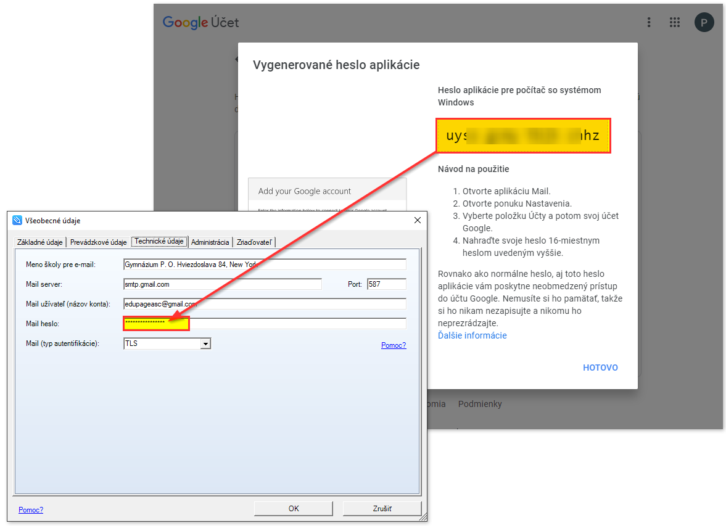
Task: Open the Pomoc? link beside TLS dropdown
Action: tap(394, 345)
